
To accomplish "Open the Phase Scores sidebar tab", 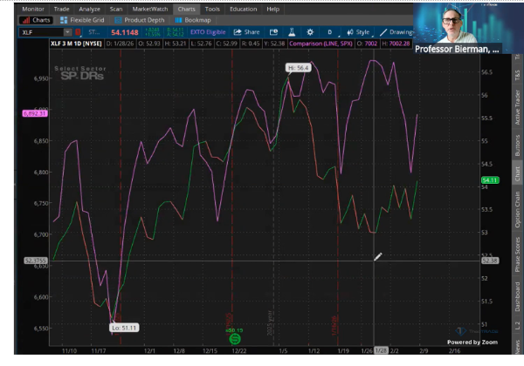I will [x=517, y=254].
